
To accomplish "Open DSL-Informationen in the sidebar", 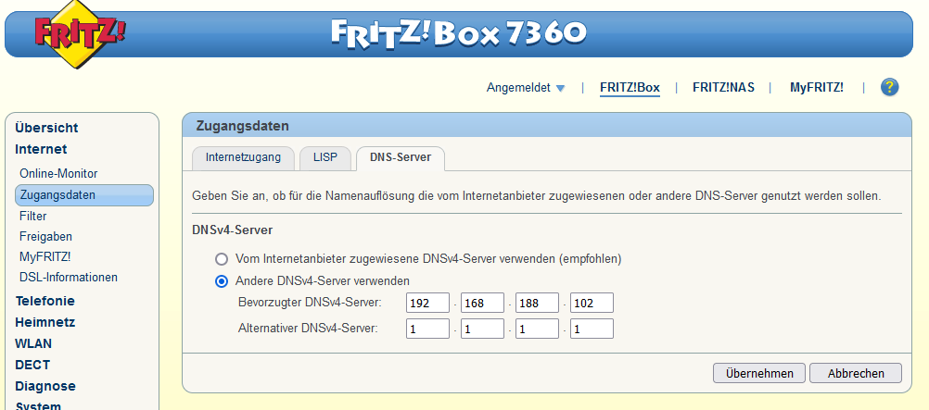I will point(68,278).
